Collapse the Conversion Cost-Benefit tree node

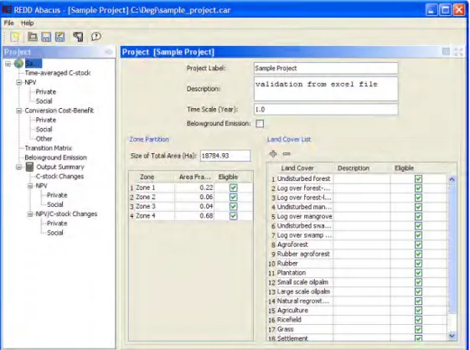click(x=19, y=111)
